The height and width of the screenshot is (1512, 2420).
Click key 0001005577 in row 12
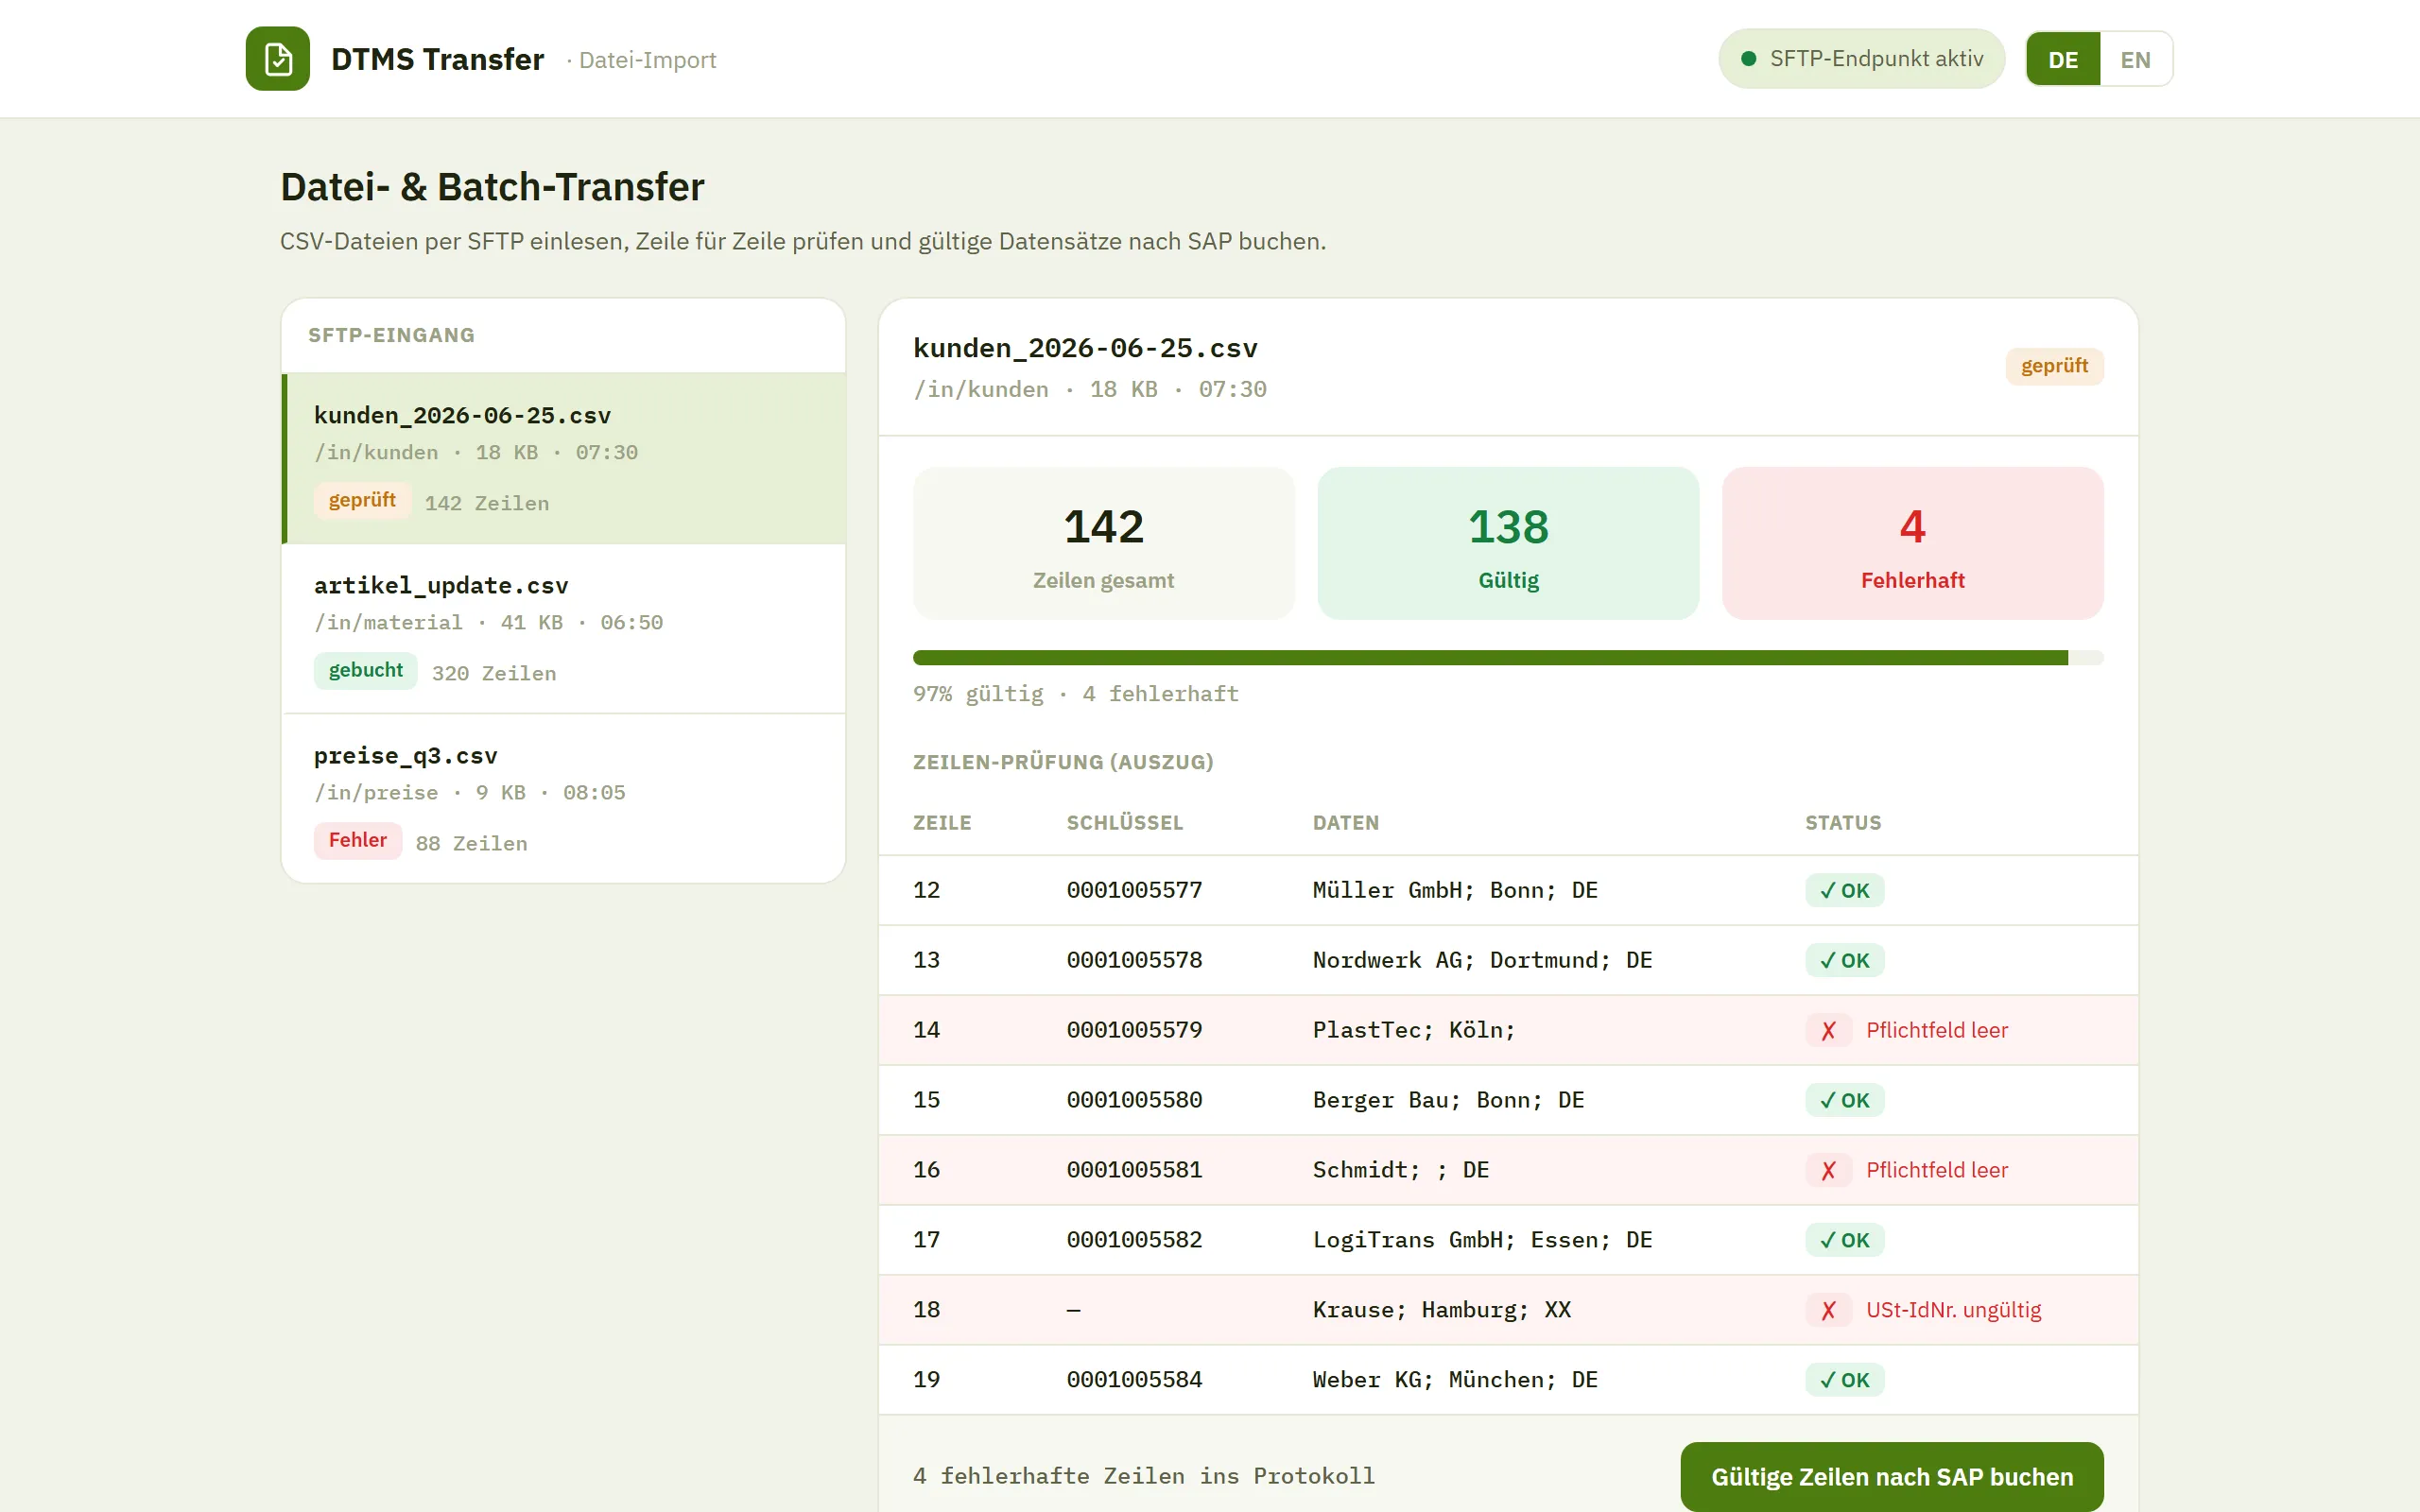point(1134,890)
